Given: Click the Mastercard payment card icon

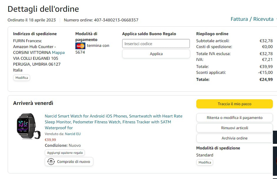Looking at the screenshot, I should pos(80,46).
